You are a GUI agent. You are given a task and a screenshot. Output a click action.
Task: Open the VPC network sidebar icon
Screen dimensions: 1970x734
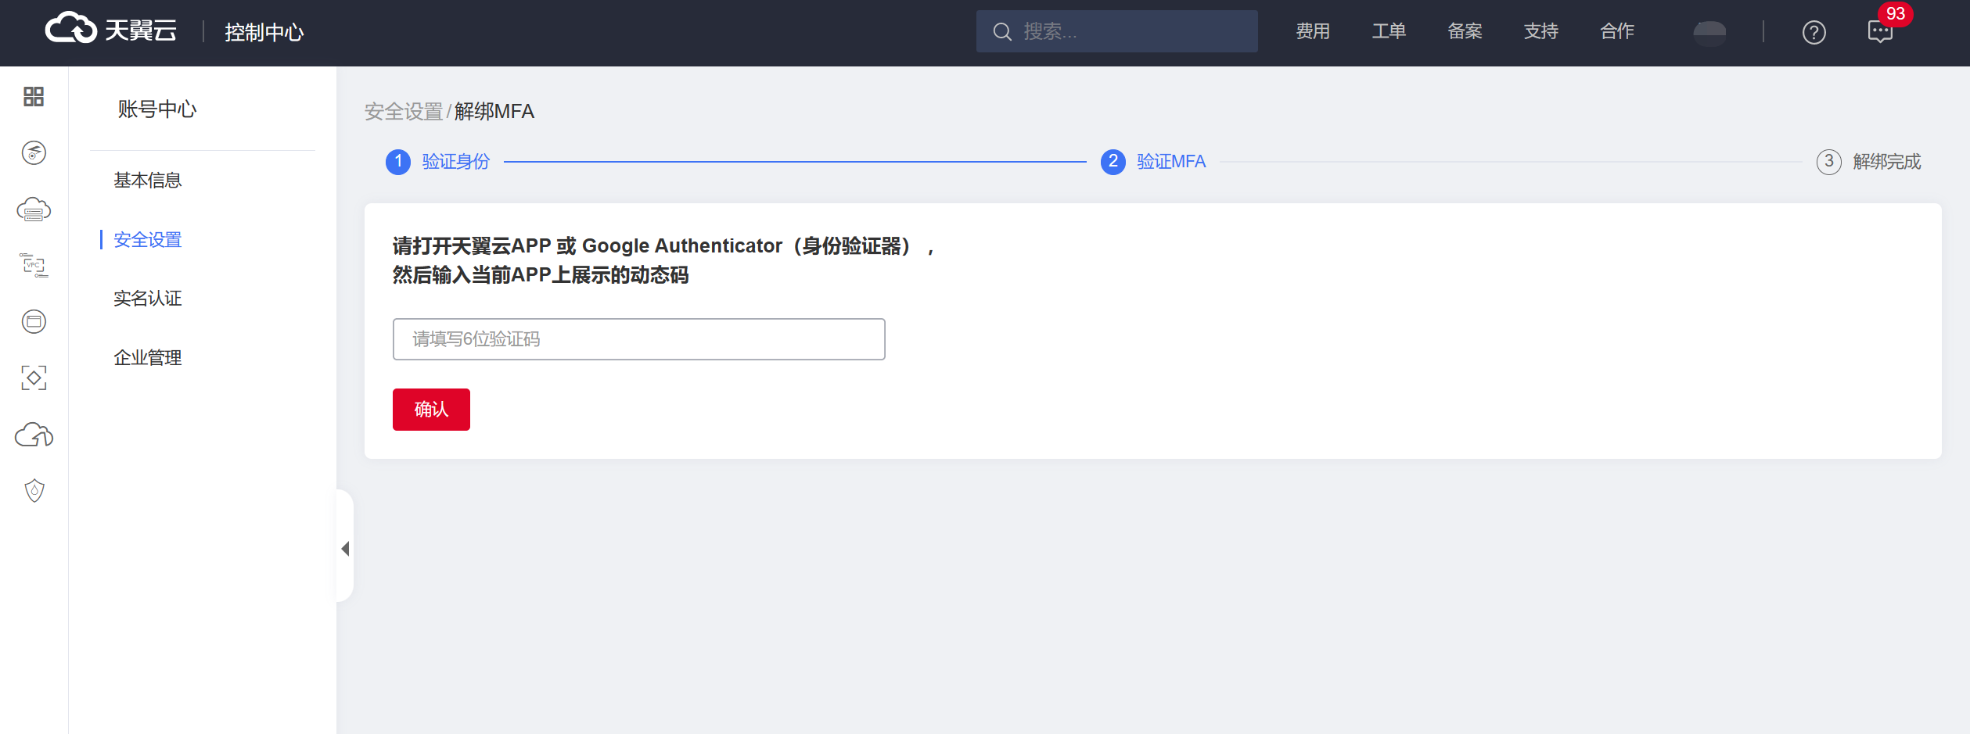coord(34,266)
